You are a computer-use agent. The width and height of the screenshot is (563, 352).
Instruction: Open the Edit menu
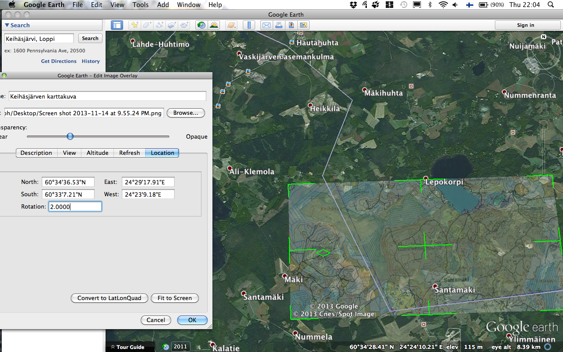pos(97,5)
